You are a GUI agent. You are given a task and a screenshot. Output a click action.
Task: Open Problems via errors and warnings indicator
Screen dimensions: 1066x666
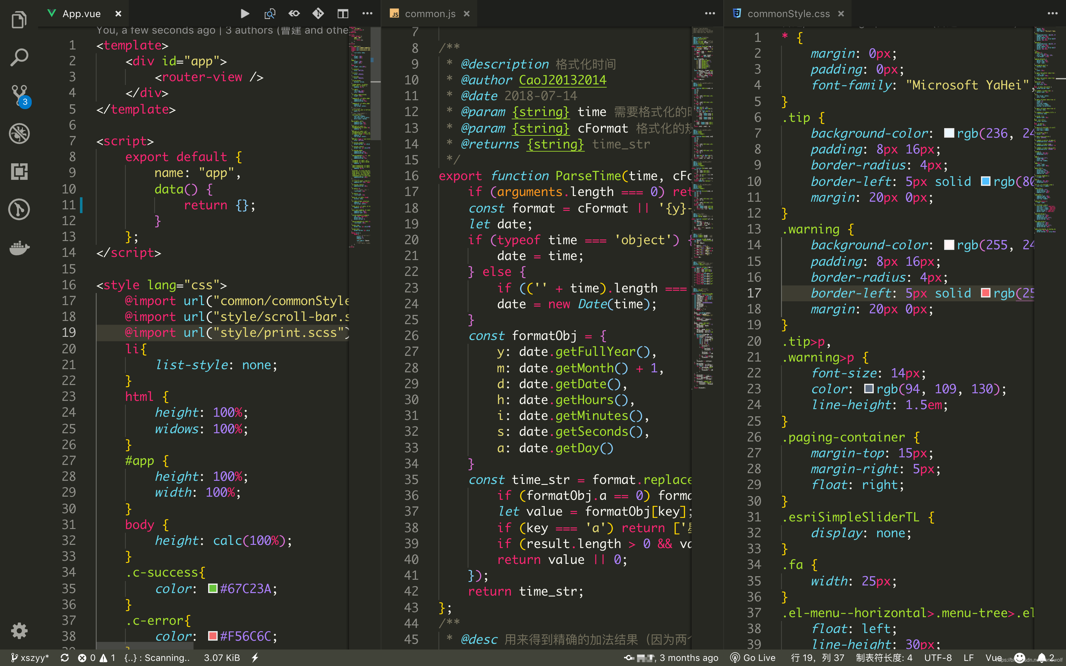(x=96, y=658)
